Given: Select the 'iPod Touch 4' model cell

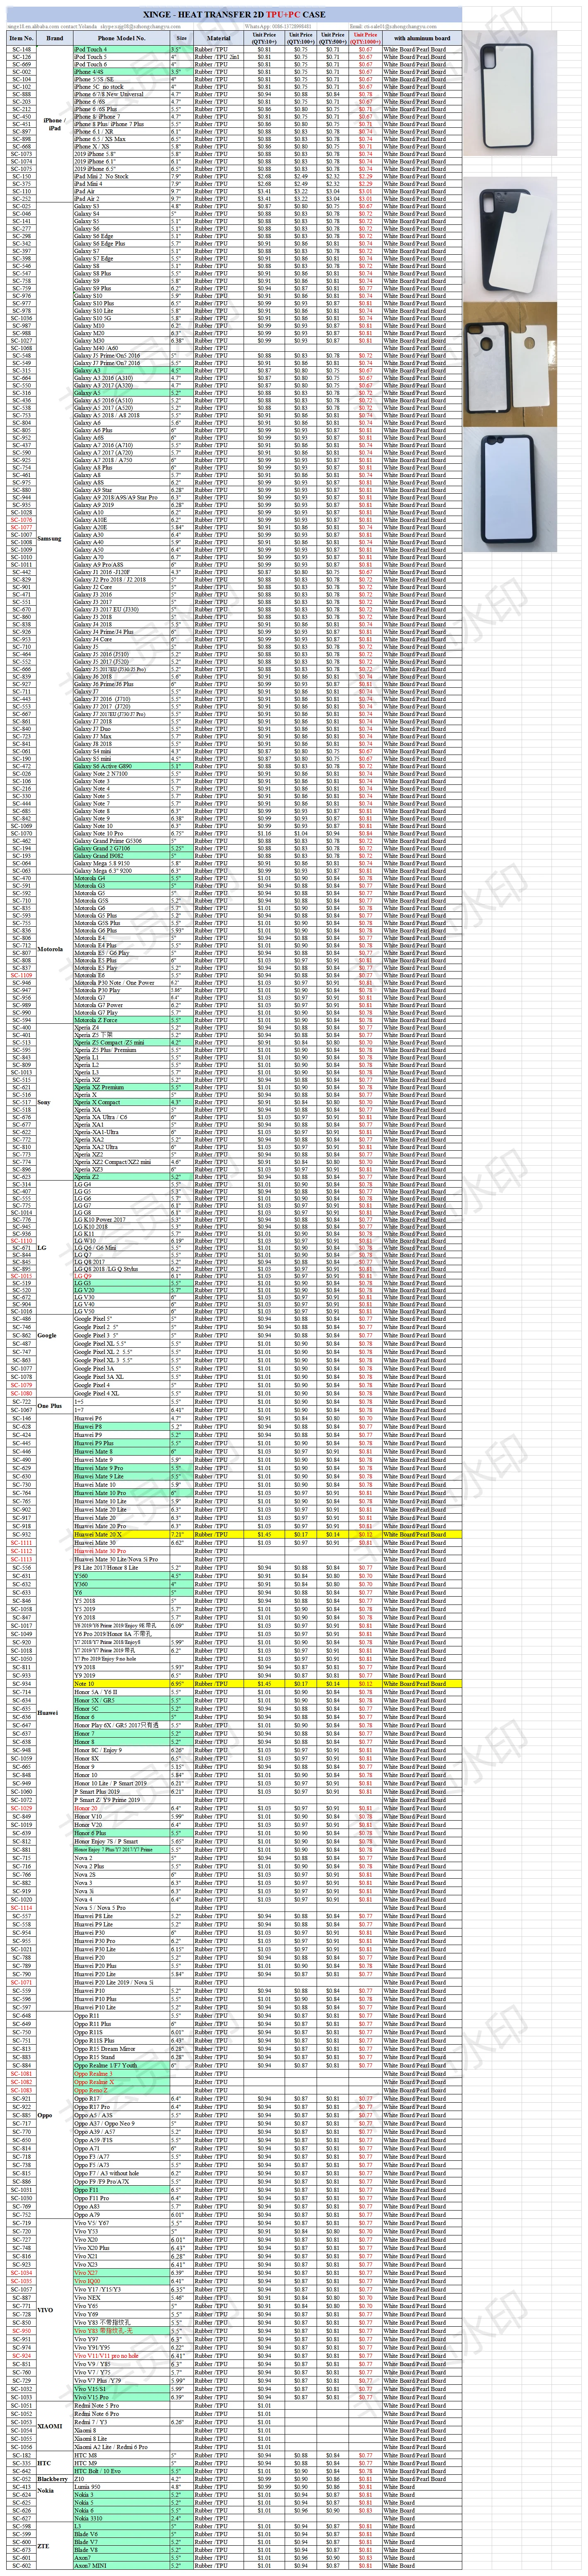Looking at the screenshot, I should 121,49.
